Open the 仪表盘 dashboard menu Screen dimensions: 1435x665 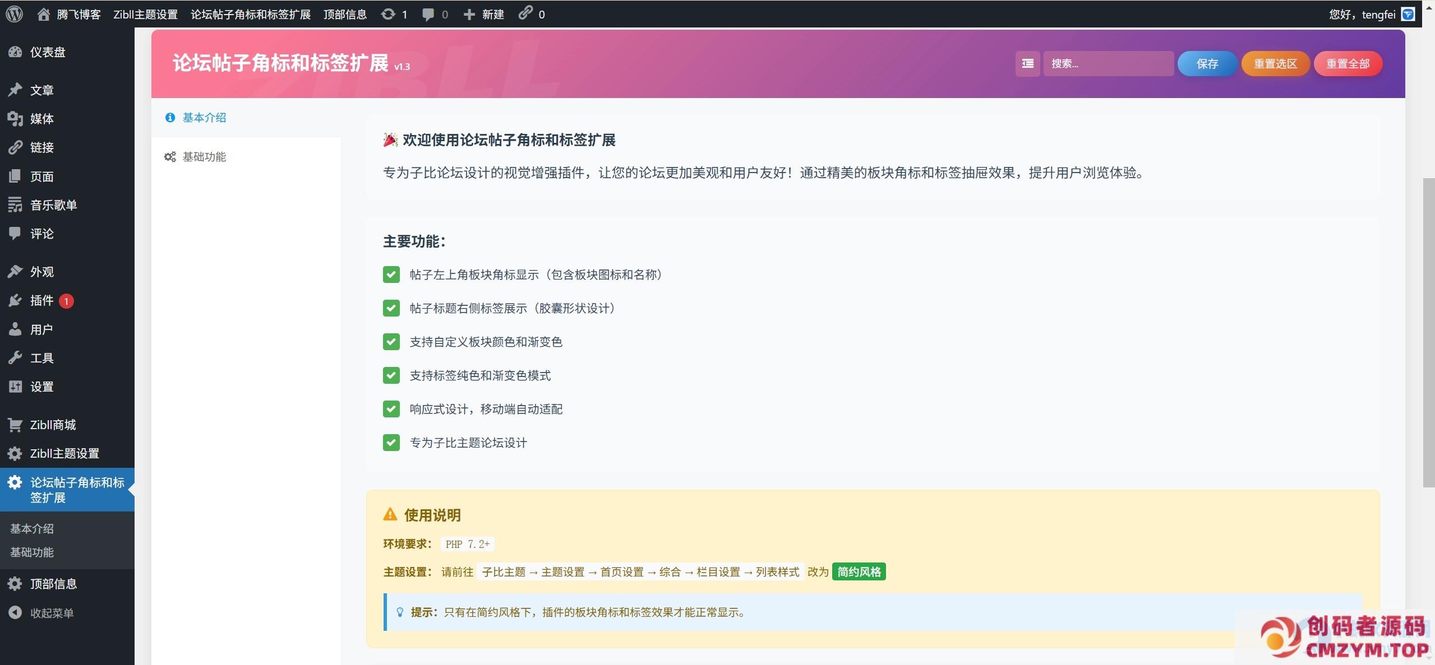[x=48, y=52]
